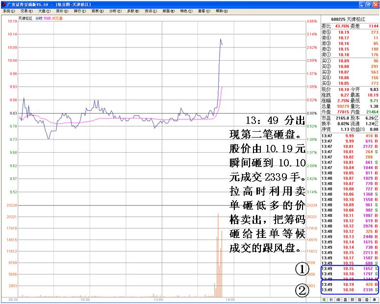Expand the 系统 menu dropdown
The height and width of the screenshot is (304, 380).
[x=8, y=11]
